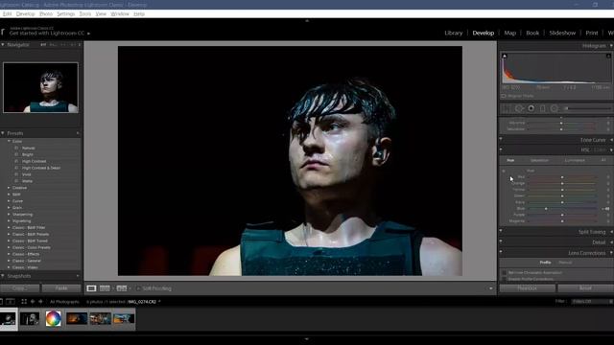The width and height of the screenshot is (614, 345).
Task: Select the Graduated Filter tool icon
Action: (543, 108)
